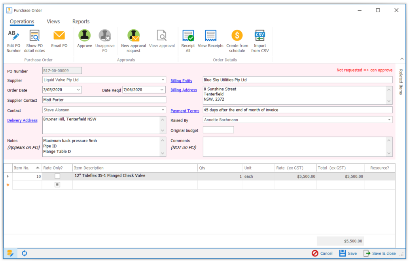Viewport: 409px width, 261px height.
Task: Click the Comments scrollbar down arrow
Action: pos(389,153)
